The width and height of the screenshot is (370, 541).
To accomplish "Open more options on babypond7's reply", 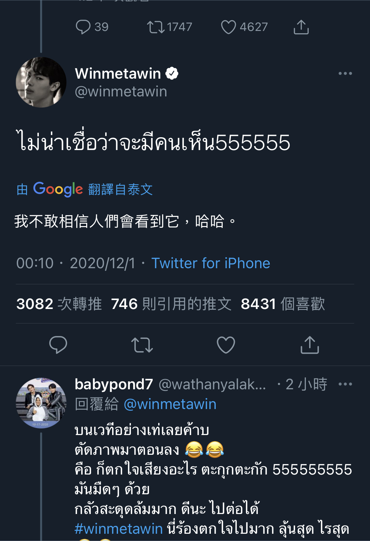I will [x=345, y=384].
